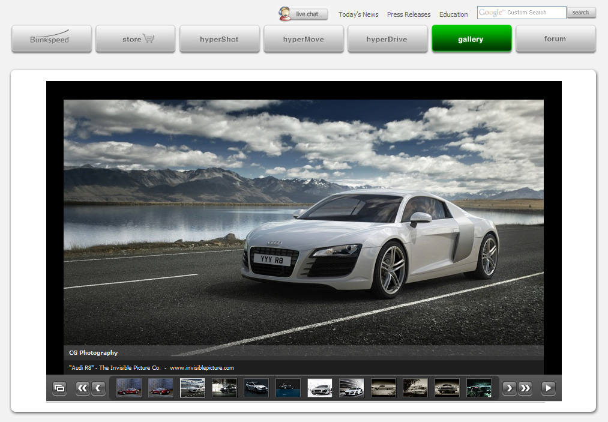
Task: Start the slideshow with the play button
Action: tap(549, 388)
